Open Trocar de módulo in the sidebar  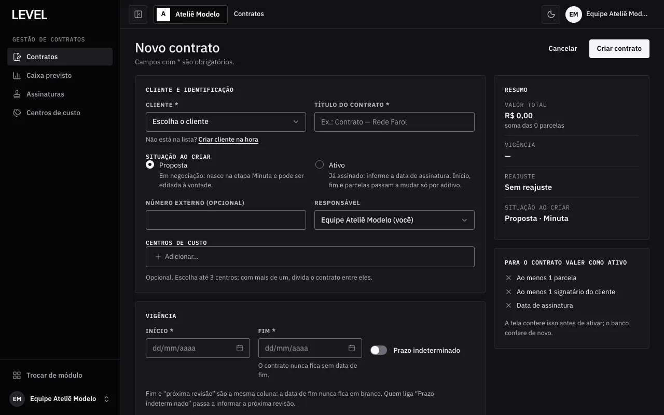coord(60,375)
